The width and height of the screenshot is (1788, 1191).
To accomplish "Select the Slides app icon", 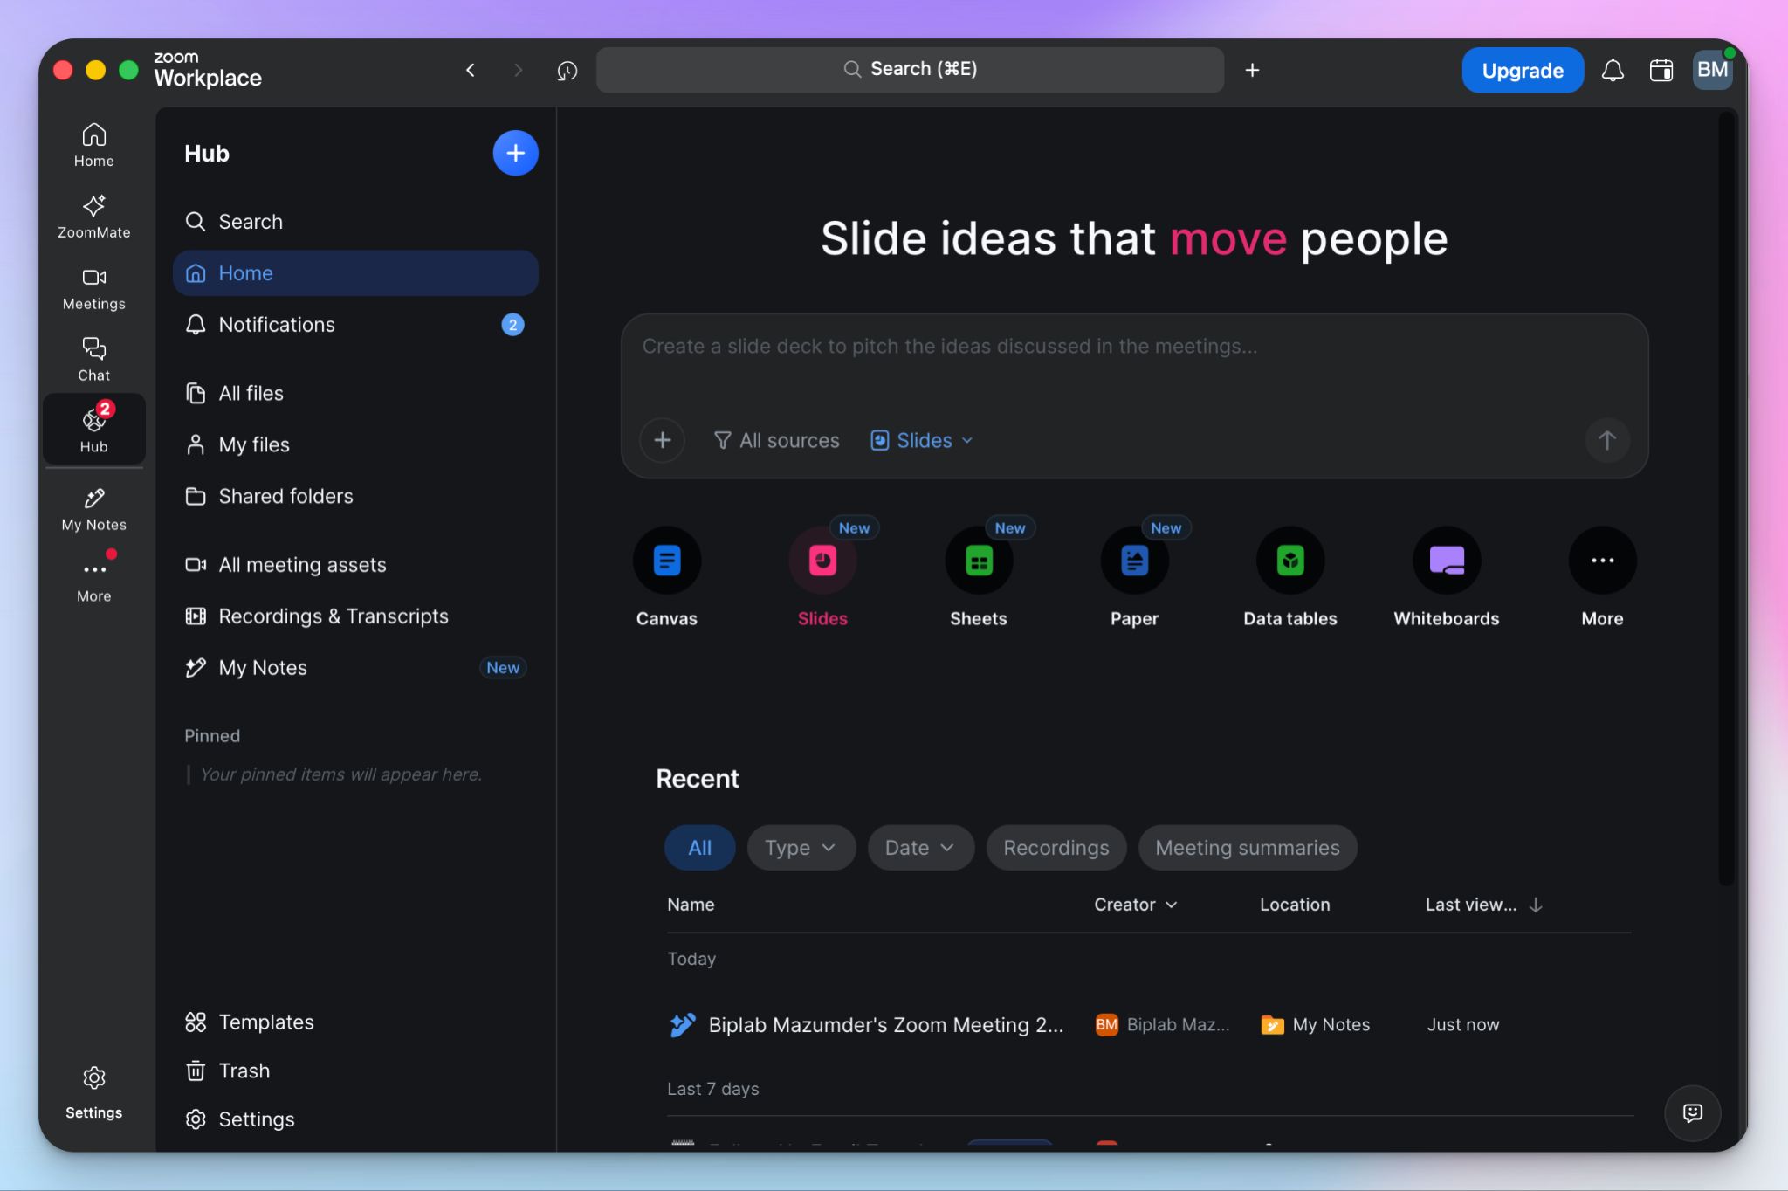I will pos(822,576).
